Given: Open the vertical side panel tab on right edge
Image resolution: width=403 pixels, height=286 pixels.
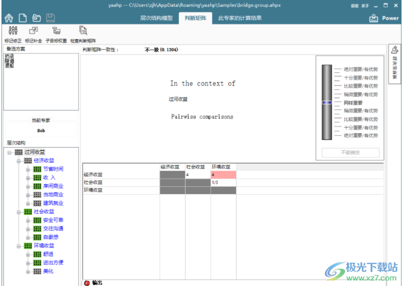Looking at the screenshot, I should click(x=395, y=64).
